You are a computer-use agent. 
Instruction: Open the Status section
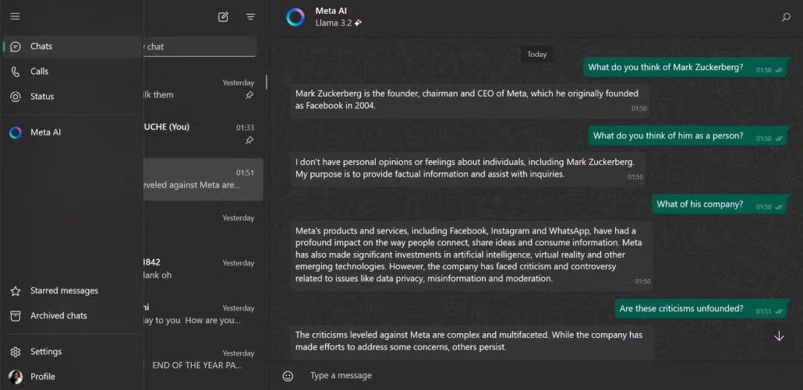pos(42,97)
